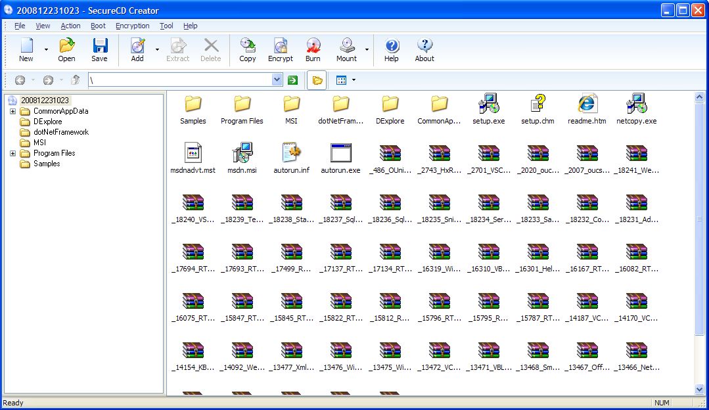This screenshot has height=410, width=709.
Task: Click the Mount image icon
Action: coord(346,50)
